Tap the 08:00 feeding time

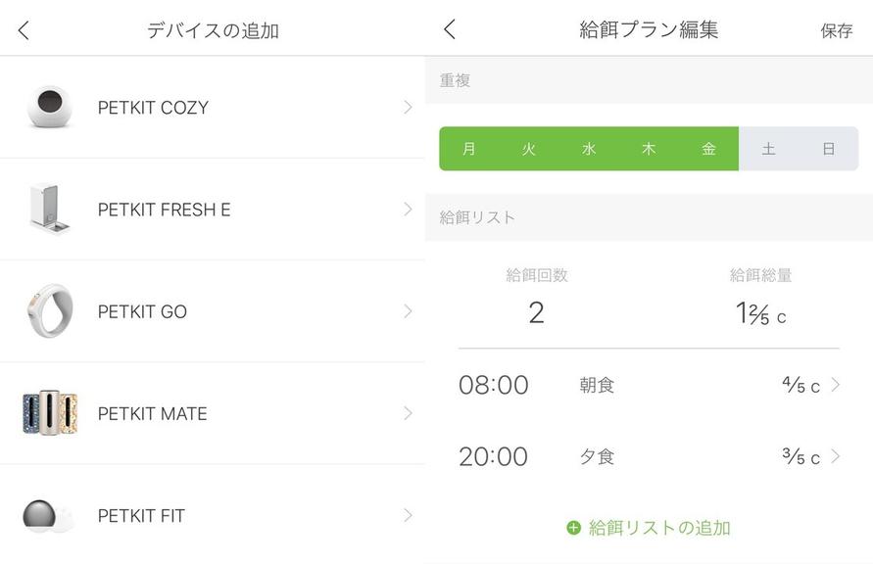click(493, 385)
